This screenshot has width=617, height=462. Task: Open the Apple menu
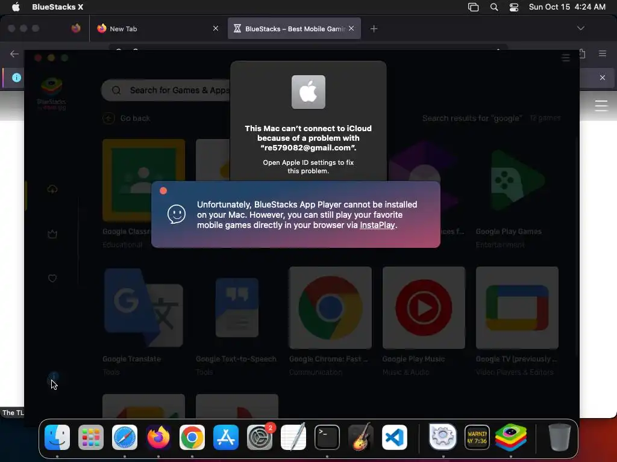[16, 7]
